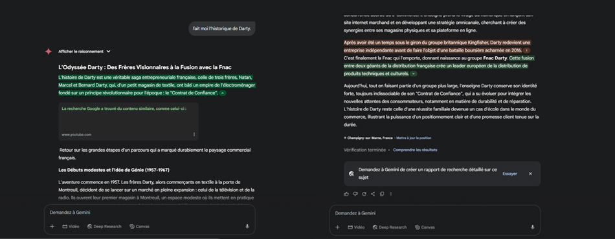Open more options beside the copy icon

(390, 194)
